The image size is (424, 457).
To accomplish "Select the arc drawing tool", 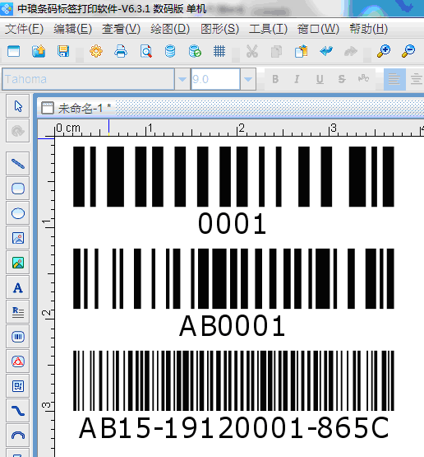I will (x=18, y=436).
